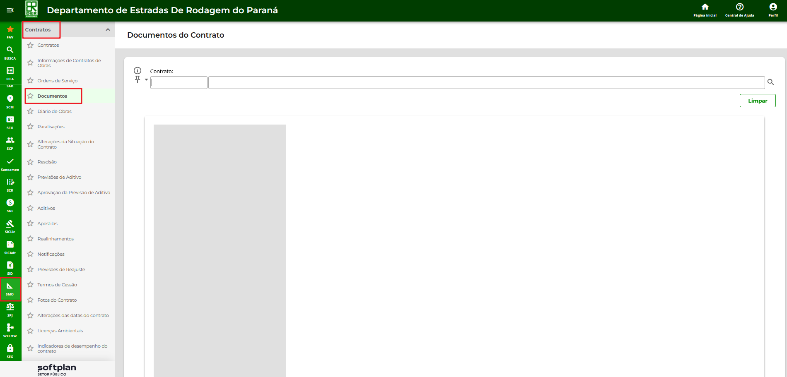Click the magnifier icon beside Contrato field
787x377 pixels.
(770, 82)
